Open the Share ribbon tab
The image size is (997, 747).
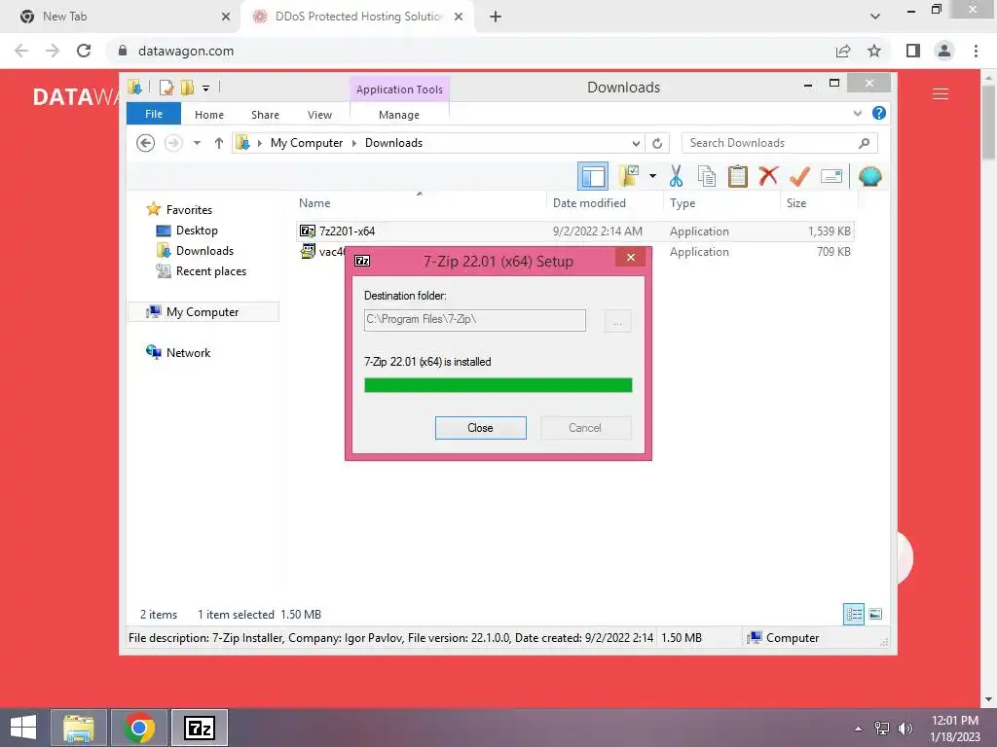(265, 115)
